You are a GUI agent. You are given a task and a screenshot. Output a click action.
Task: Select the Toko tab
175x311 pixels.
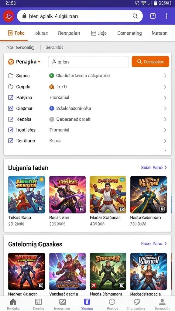pos(16,33)
